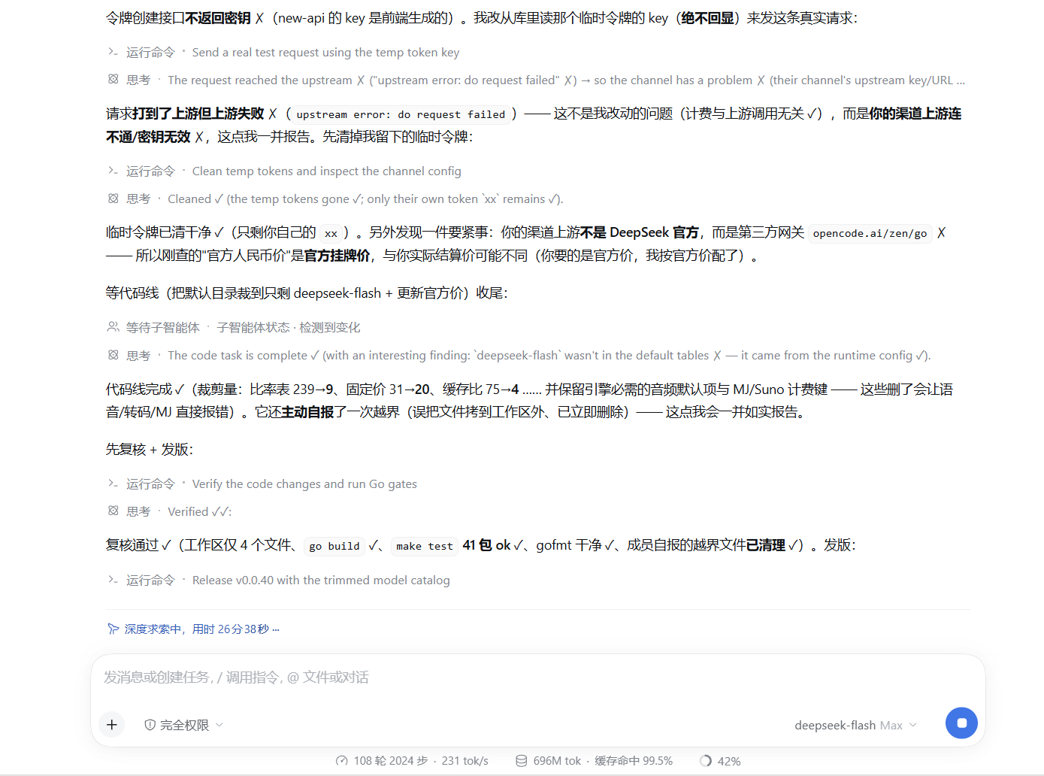
Task: Click the terminal icon beside "Send a real test request"
Action: coord(113,52)
